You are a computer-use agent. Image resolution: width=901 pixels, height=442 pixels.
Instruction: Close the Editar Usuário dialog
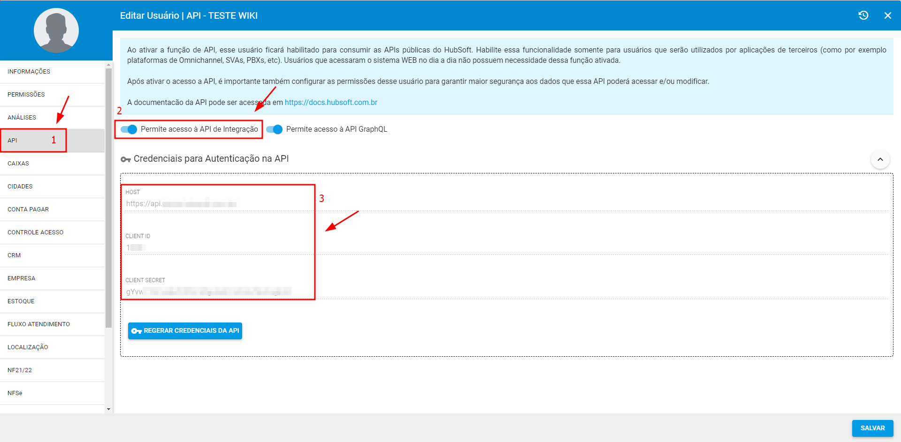click(888, 15)
